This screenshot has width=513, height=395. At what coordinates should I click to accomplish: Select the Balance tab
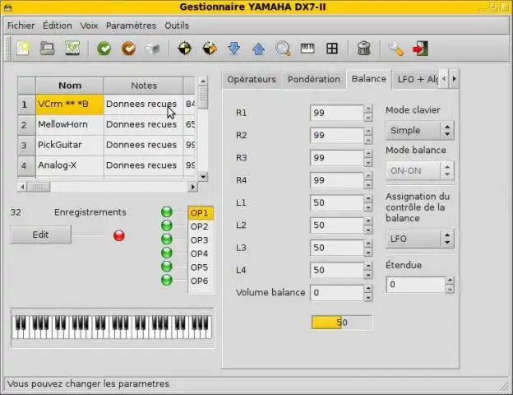tap(368, 79)
